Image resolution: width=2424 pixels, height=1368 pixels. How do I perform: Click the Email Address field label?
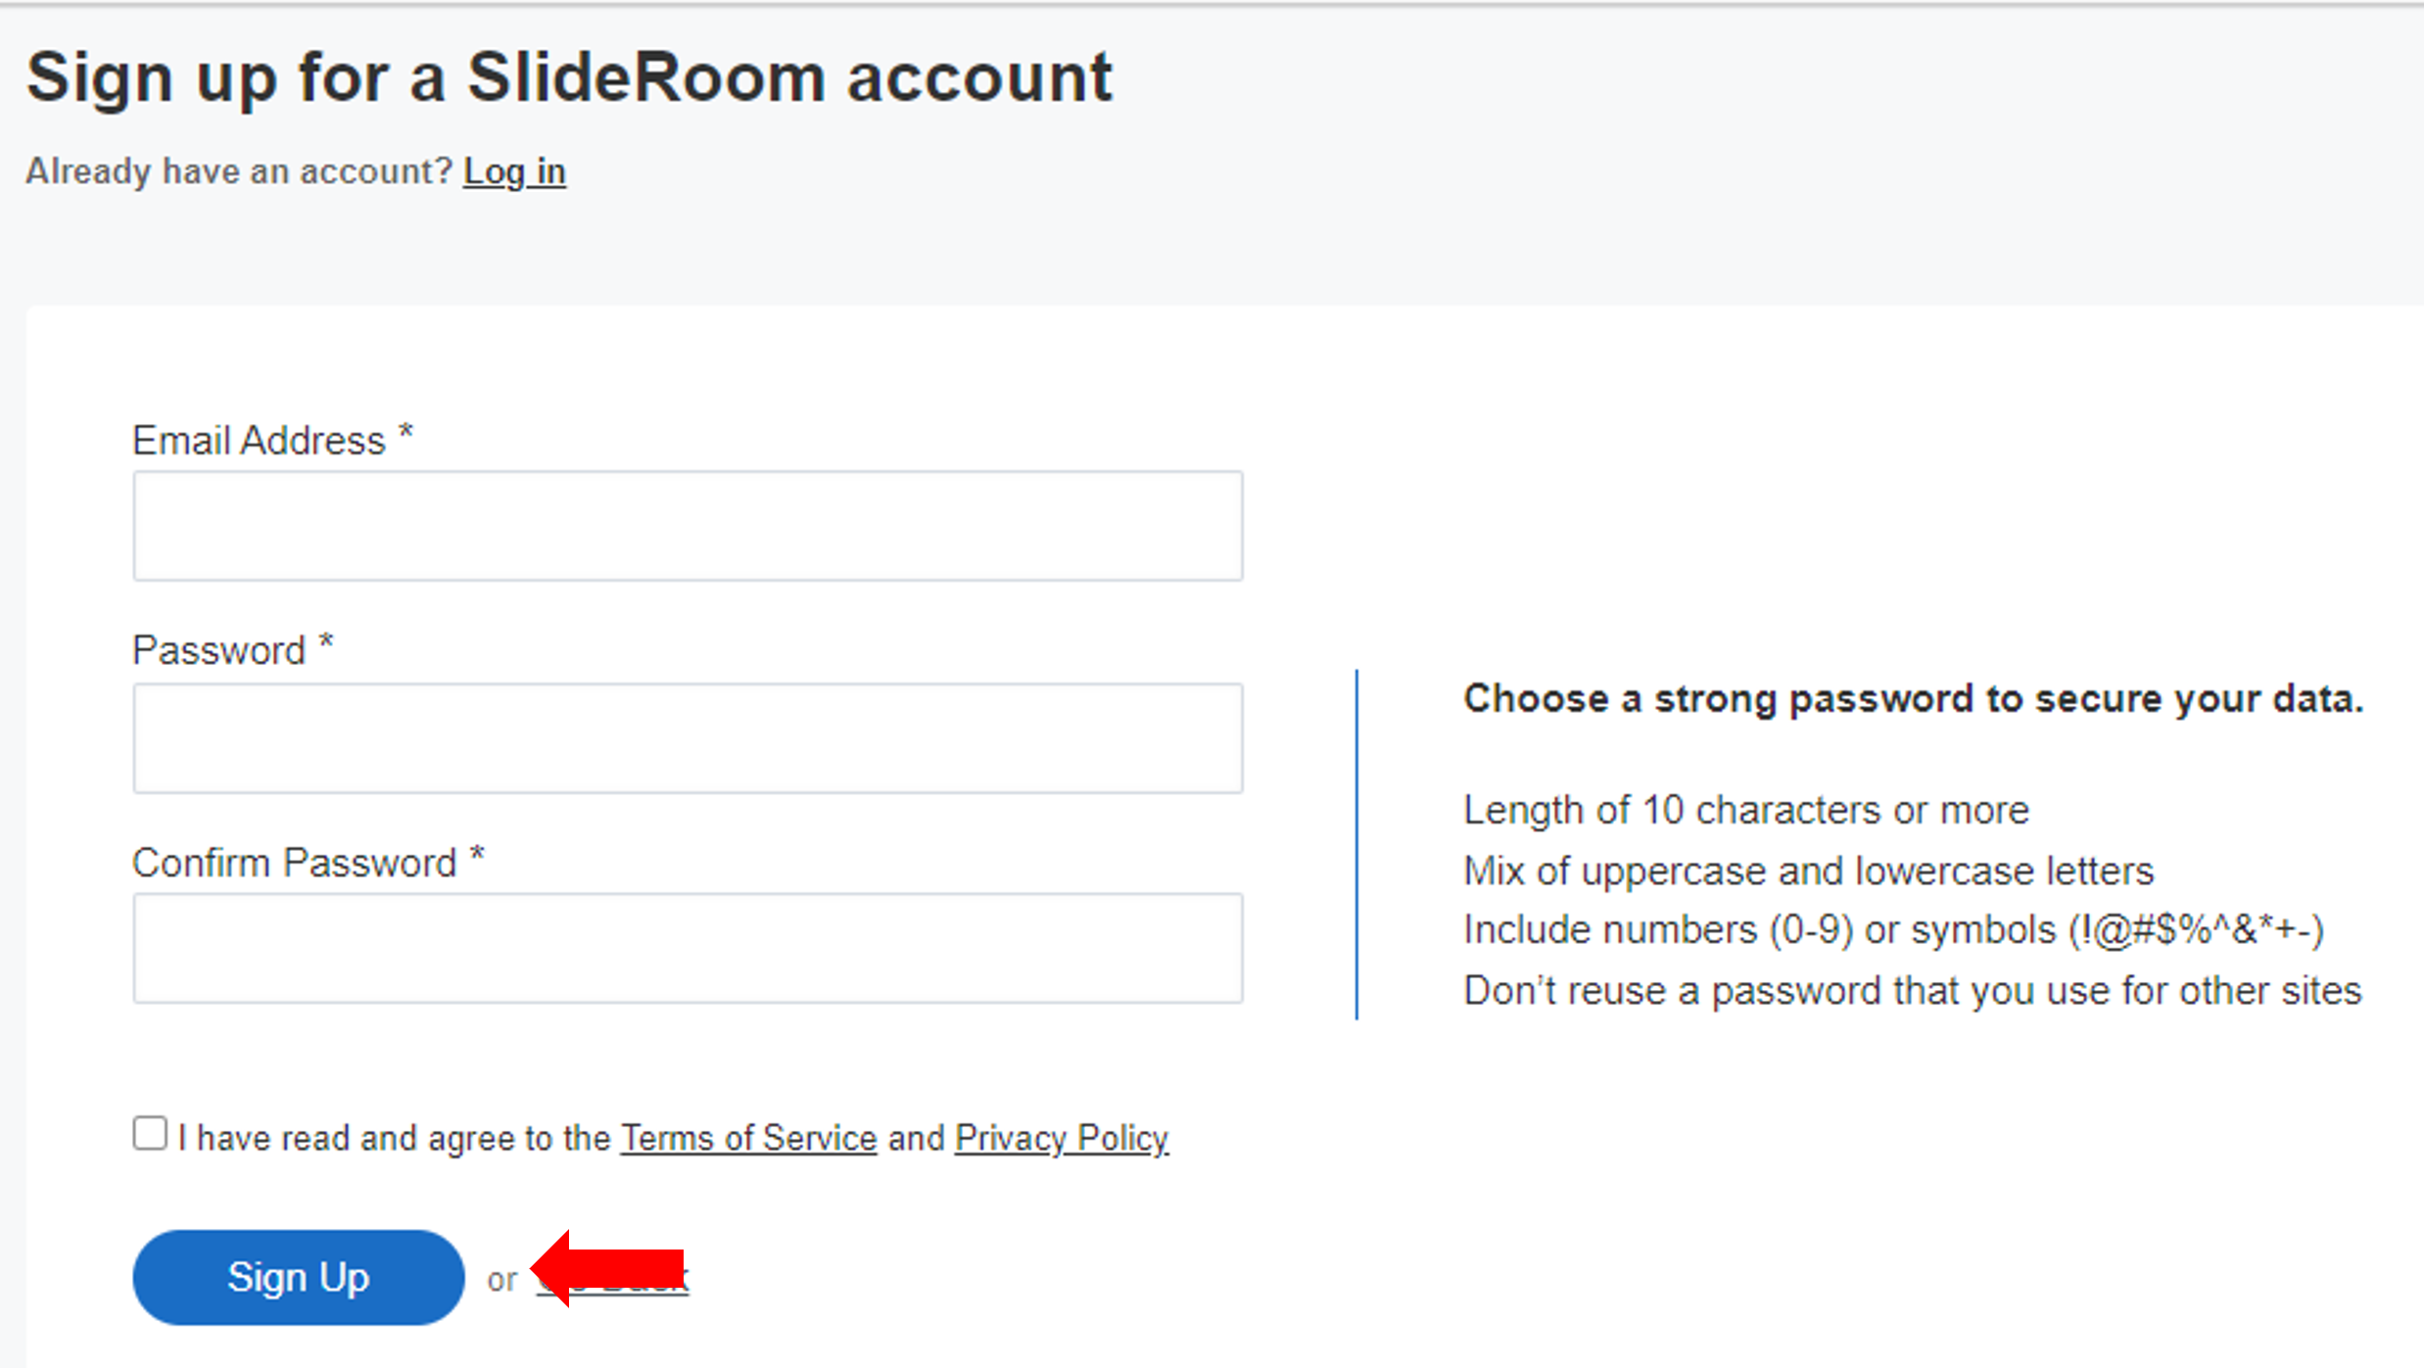(260, 441)
